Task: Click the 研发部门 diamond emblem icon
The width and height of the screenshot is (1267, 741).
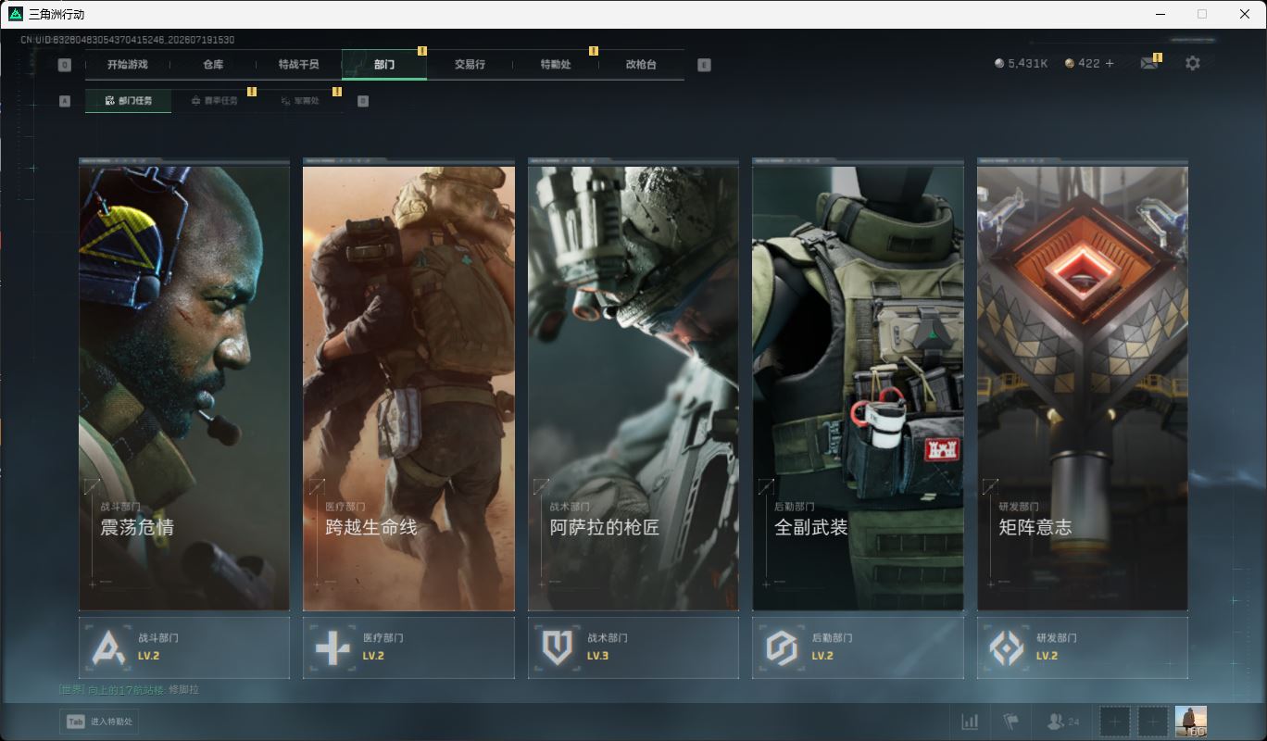Action: click(1006, 647)
